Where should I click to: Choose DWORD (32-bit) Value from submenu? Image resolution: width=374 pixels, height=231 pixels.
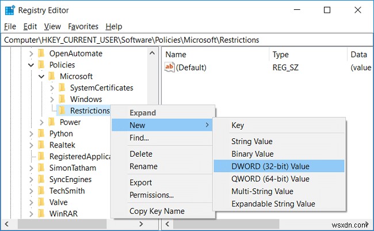[270, 166]
